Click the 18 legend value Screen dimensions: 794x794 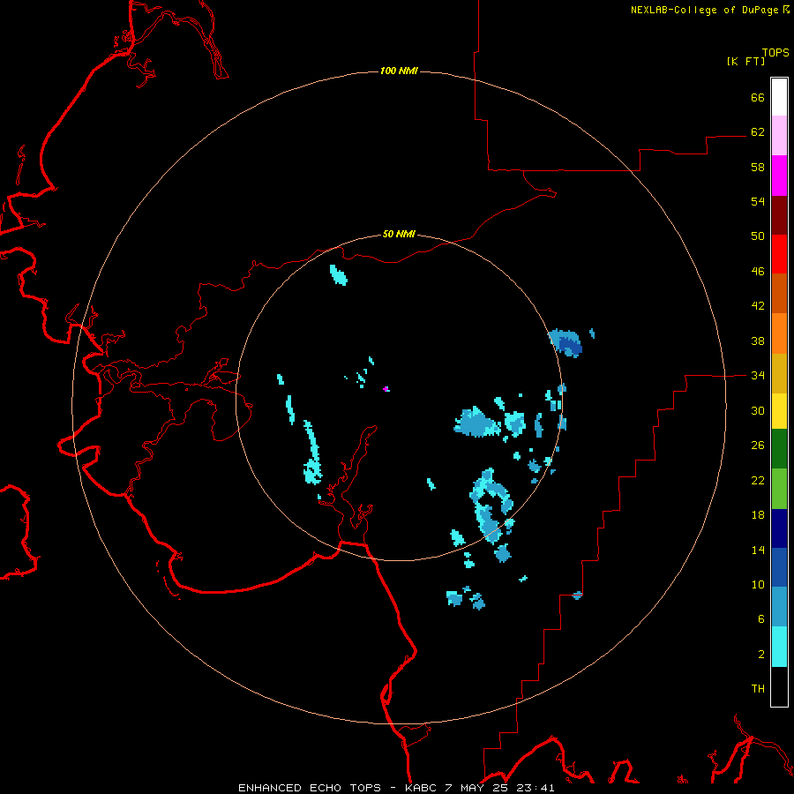(x=758, y=515)
